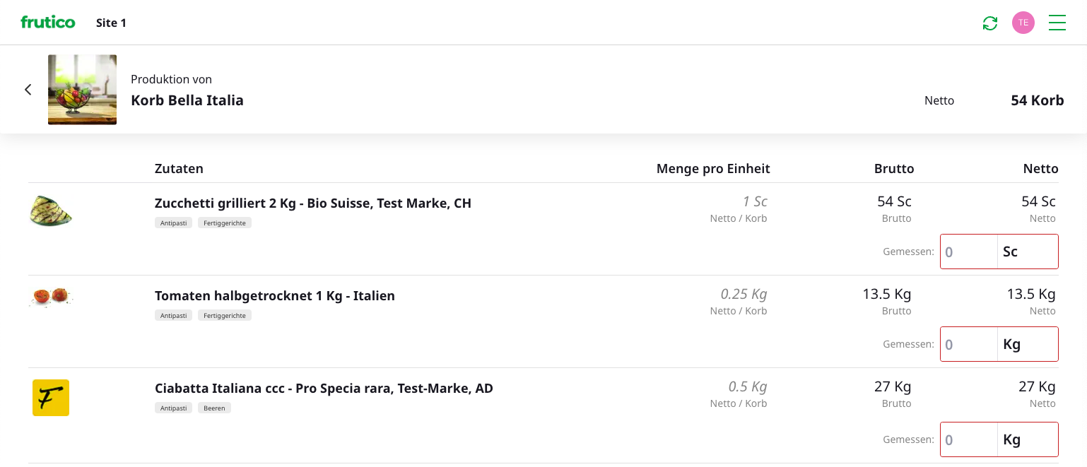Click the yellow Ciabatta product icon
Image resolution: width=1087 pixels, height=467 pixels.
pyautogui.click(x=51, y=398)
